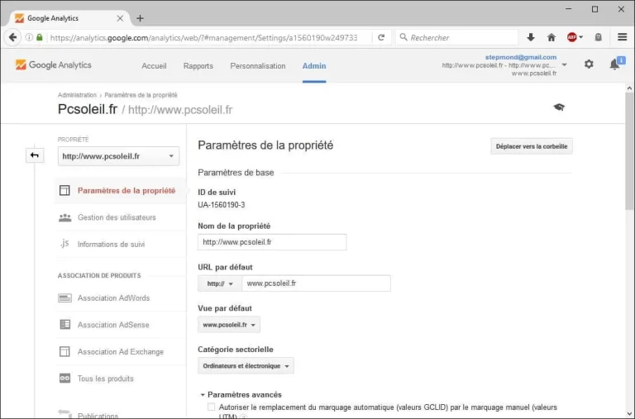Open the http:// protocol dropdown
The width and height of the screenshot is (635, 419).
tap(220, 283)
